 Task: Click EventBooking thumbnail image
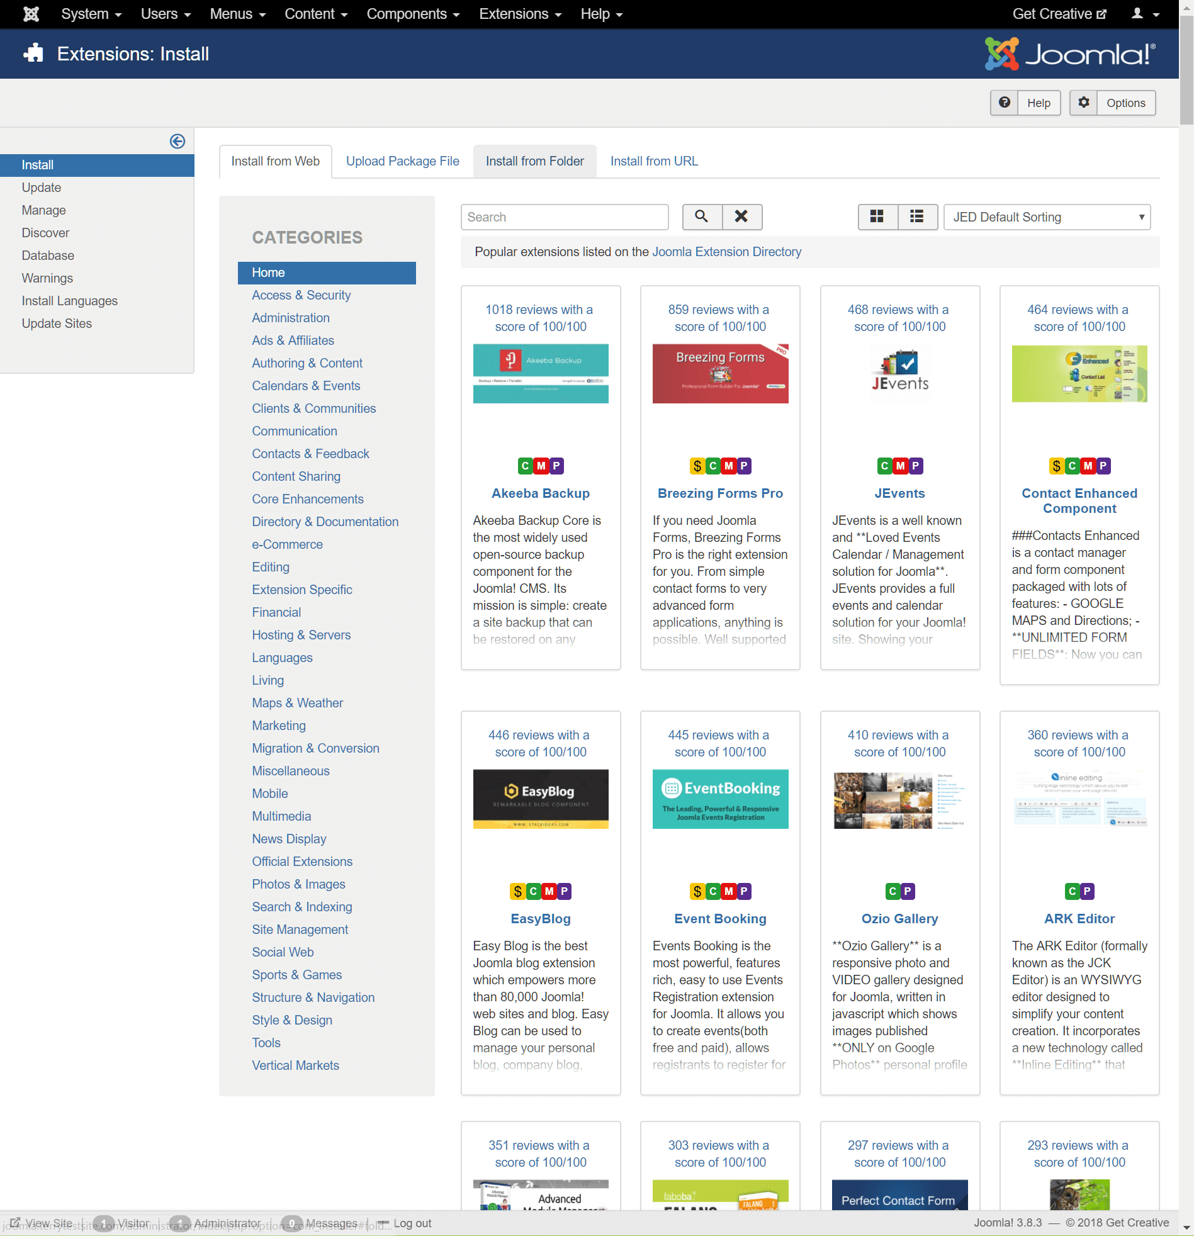[719, 799]
